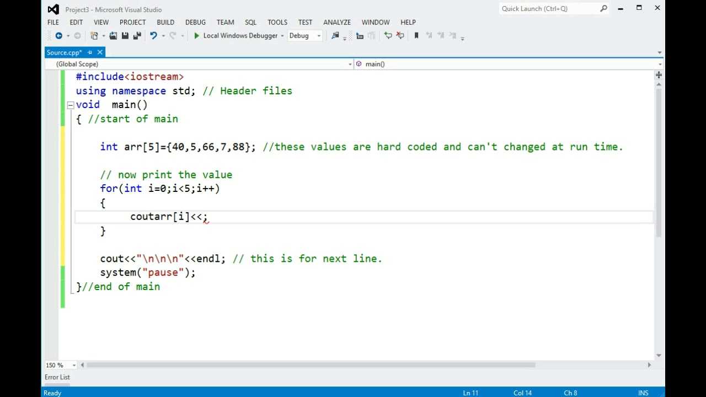Click the previous bookmark icon
The width and height of the screenshot is (706, 397).
(x=429, y=36)
